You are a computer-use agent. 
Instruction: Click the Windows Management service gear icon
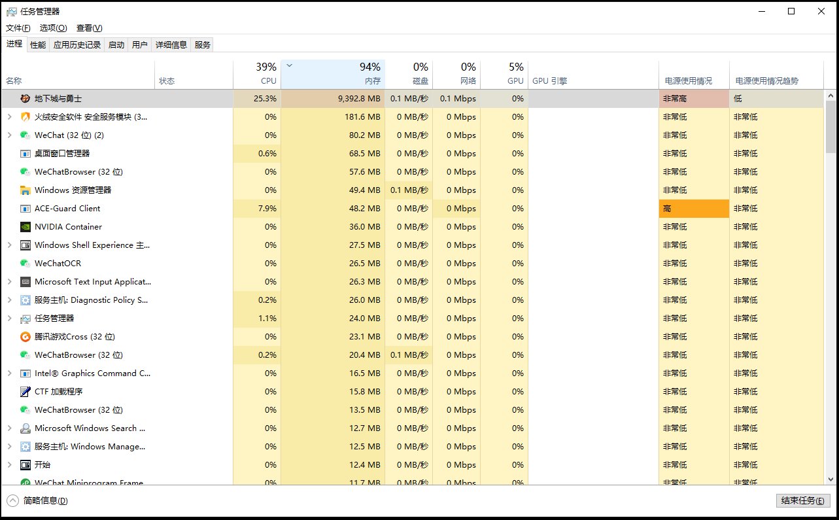coord(25,446)
